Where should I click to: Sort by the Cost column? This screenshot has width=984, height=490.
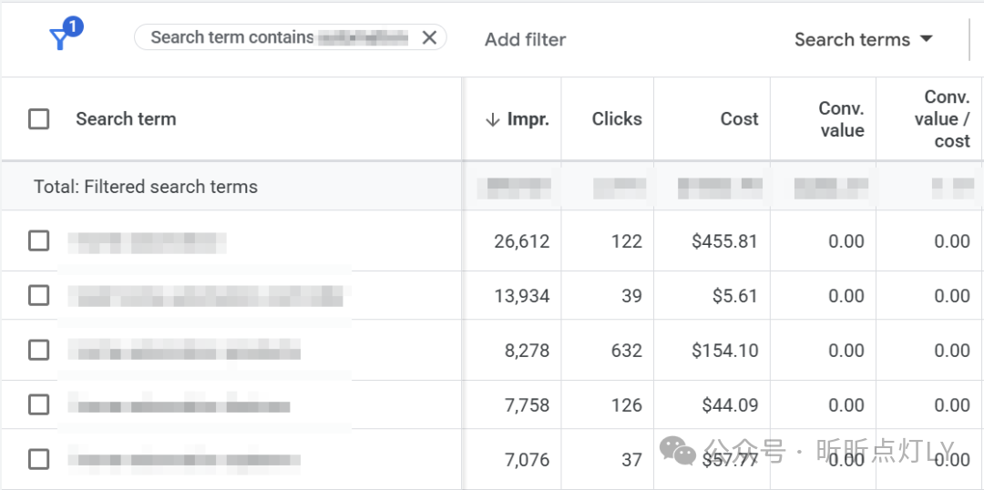(x=738, y=119)
